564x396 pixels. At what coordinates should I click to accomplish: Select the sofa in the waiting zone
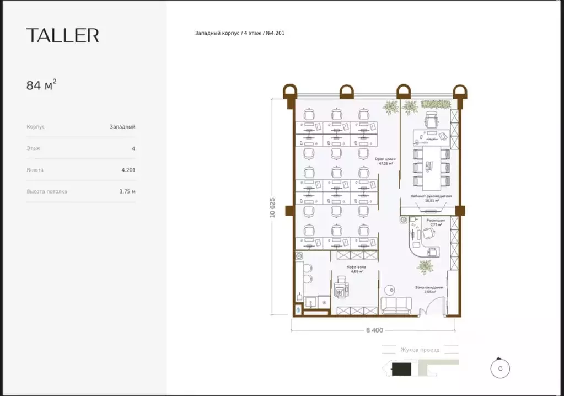point(396,304)
